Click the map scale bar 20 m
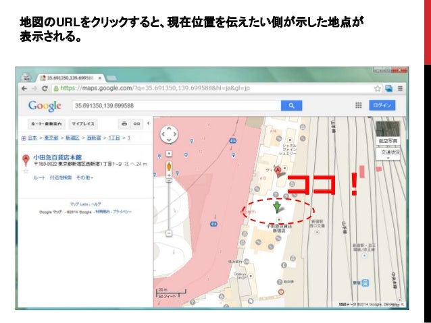Image resolution: width=431 pixels, height=323 pixels. pyautogui.click(x=171, y=291)
